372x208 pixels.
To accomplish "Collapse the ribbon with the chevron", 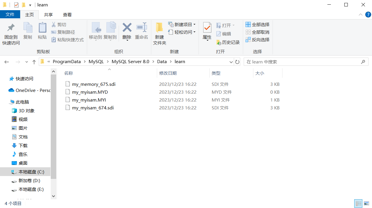I will (x=361, y=15).
